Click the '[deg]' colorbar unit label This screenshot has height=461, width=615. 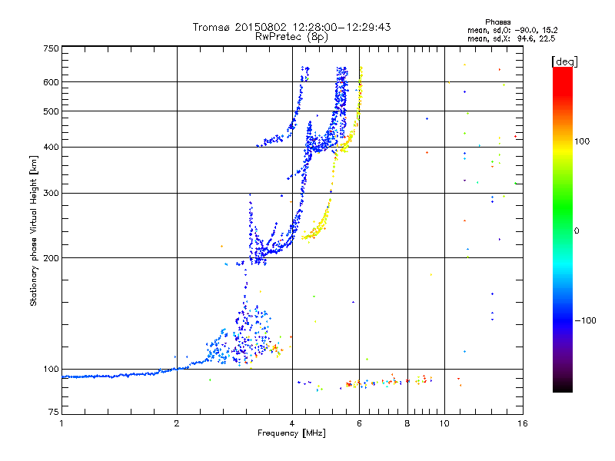pyautogui.click(x=564, y=61)
